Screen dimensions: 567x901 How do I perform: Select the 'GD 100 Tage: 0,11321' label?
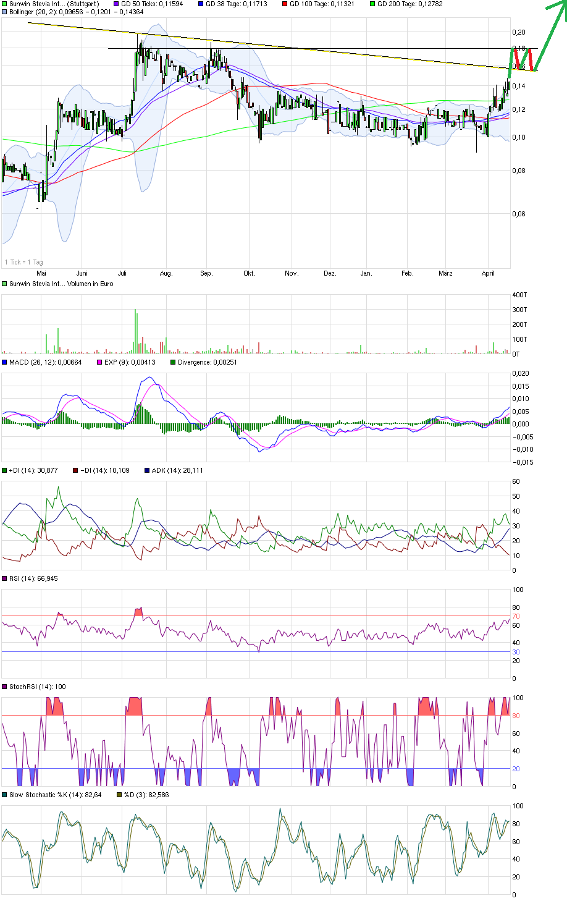pyautogui.click(x=322, y=4)
